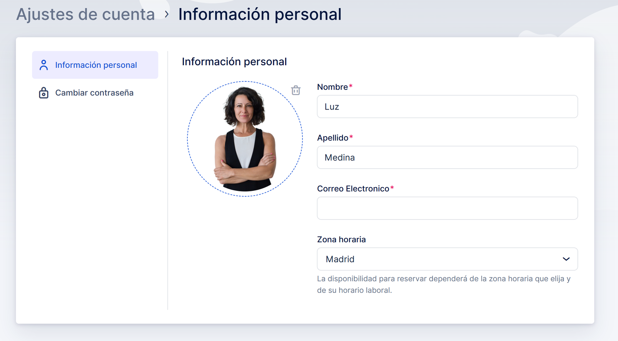This screenshot has height=341, width=618.
Task: Delete the profile photo with trash icon
Action: click(x=295, y=90)
